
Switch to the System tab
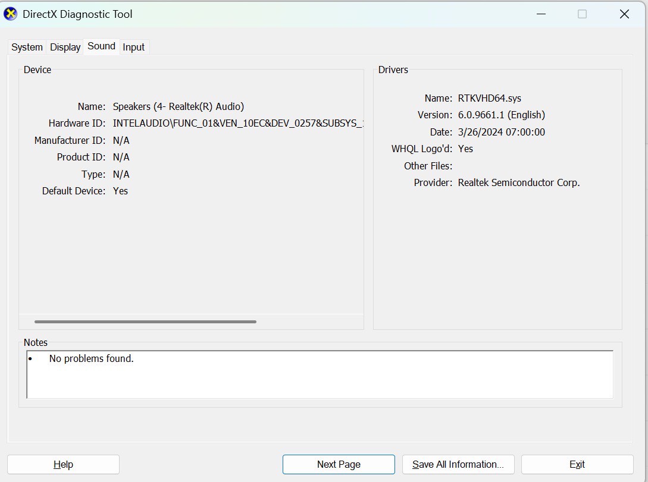click(26, 46)
